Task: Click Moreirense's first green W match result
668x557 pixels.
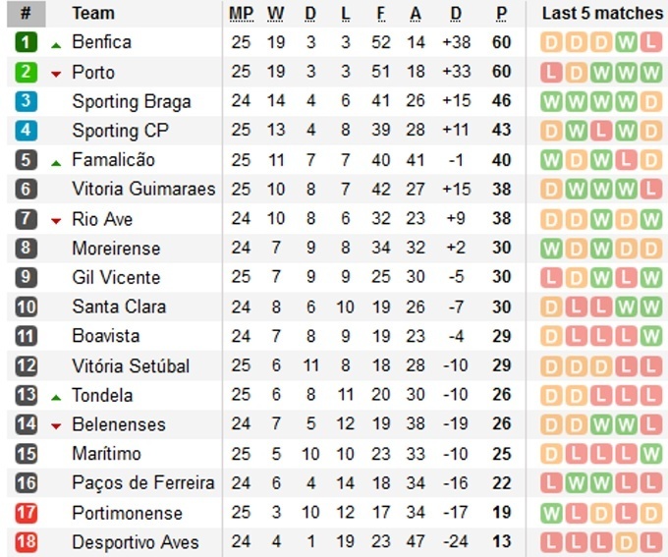Action: click(552, 249)
